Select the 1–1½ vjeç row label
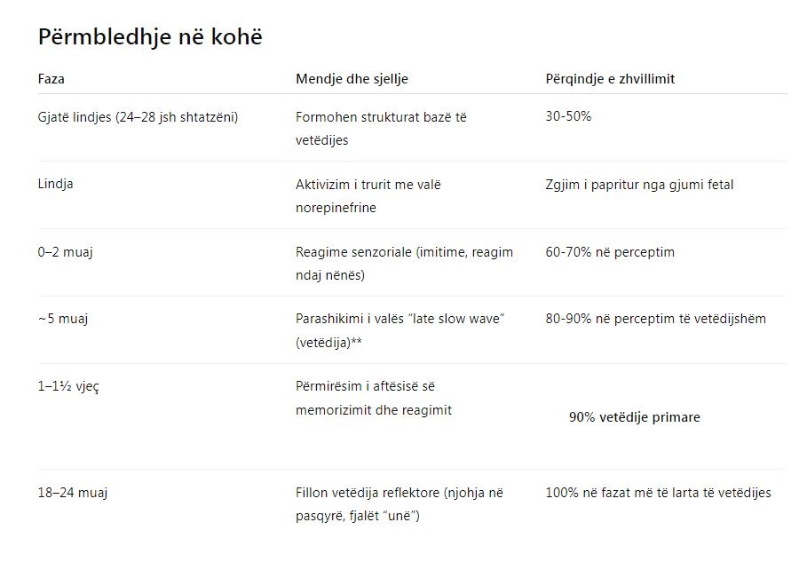 pos(68,386)
